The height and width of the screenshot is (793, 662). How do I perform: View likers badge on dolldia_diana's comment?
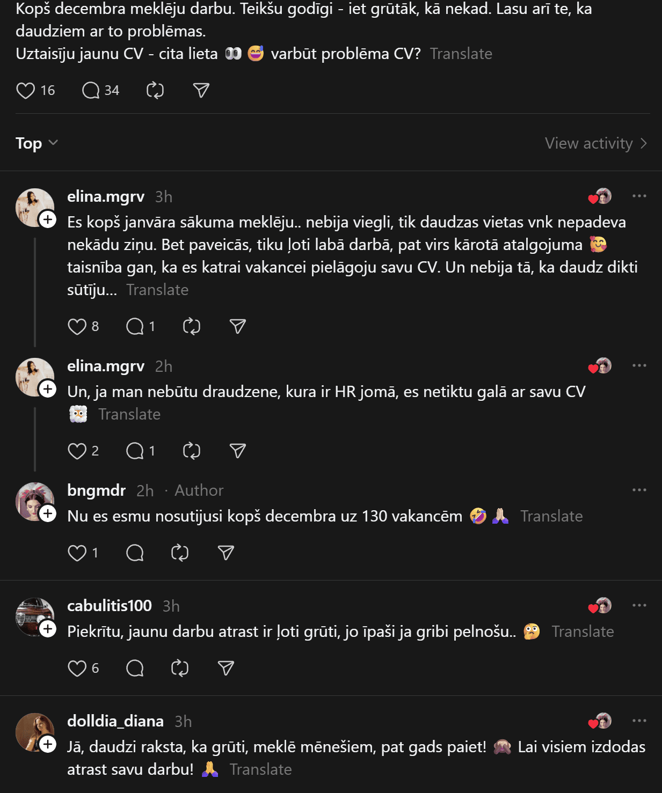(600, 722)
